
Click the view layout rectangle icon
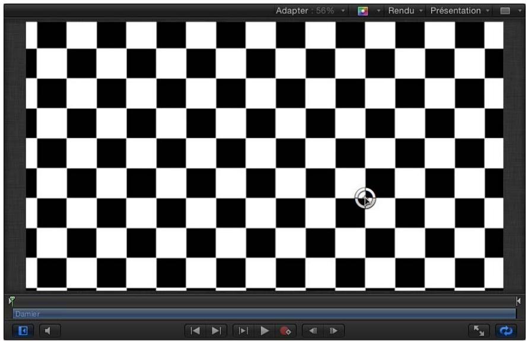tap(505, 11)
